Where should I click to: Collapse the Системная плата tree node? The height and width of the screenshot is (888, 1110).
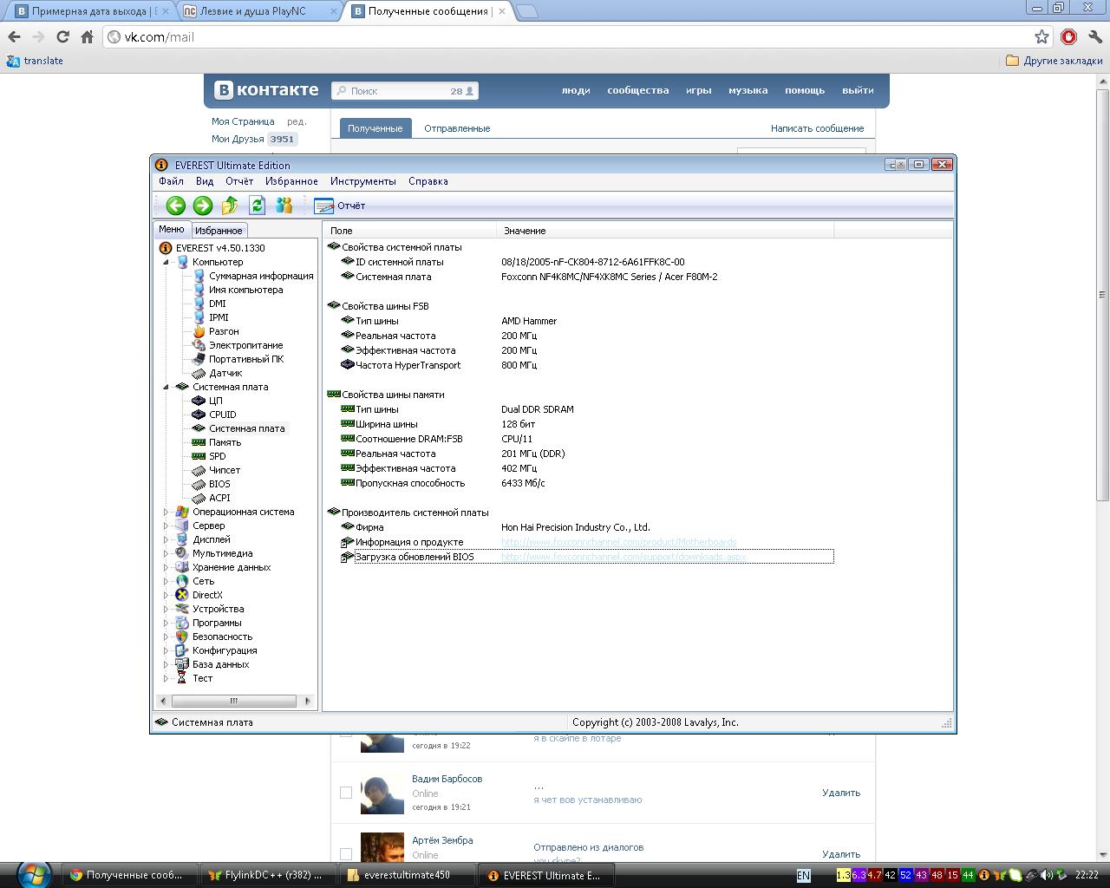tap(166, 387)
